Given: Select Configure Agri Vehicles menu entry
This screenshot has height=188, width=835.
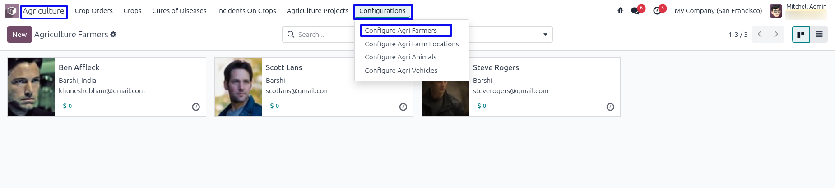Looking at the screenshot, I should pyautogui.click(x=401, y=71).
